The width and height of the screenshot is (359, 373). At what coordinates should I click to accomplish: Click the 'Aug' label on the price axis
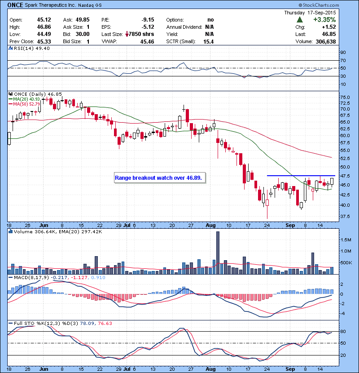point(210,225)
